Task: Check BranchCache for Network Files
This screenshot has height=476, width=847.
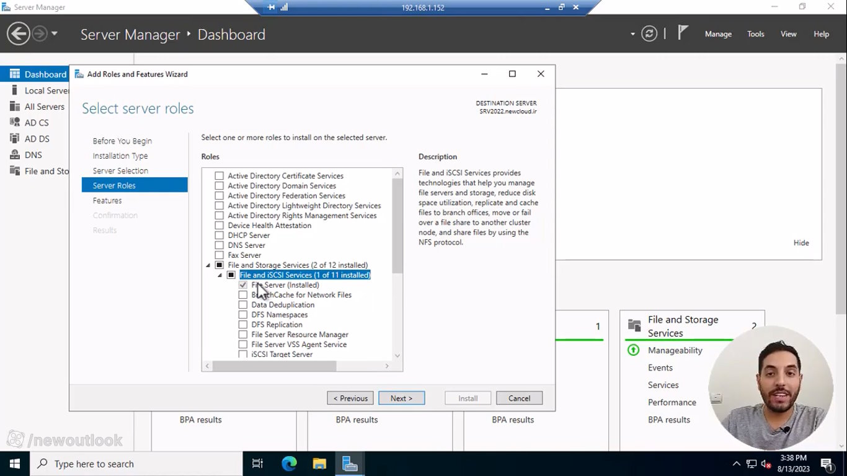Action: coord(242,295)
